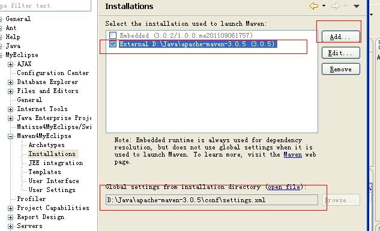The image size is (380, 231).
Task: Expand the AJAX tree node
Action: [10, 64]
